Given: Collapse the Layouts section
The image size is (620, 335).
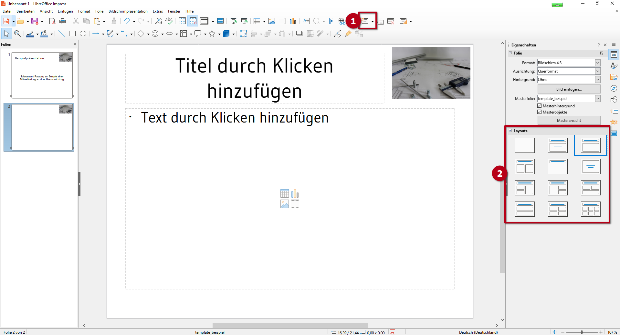Looking at the screenshot, I should pyautogui.click(x=510, y=131).
